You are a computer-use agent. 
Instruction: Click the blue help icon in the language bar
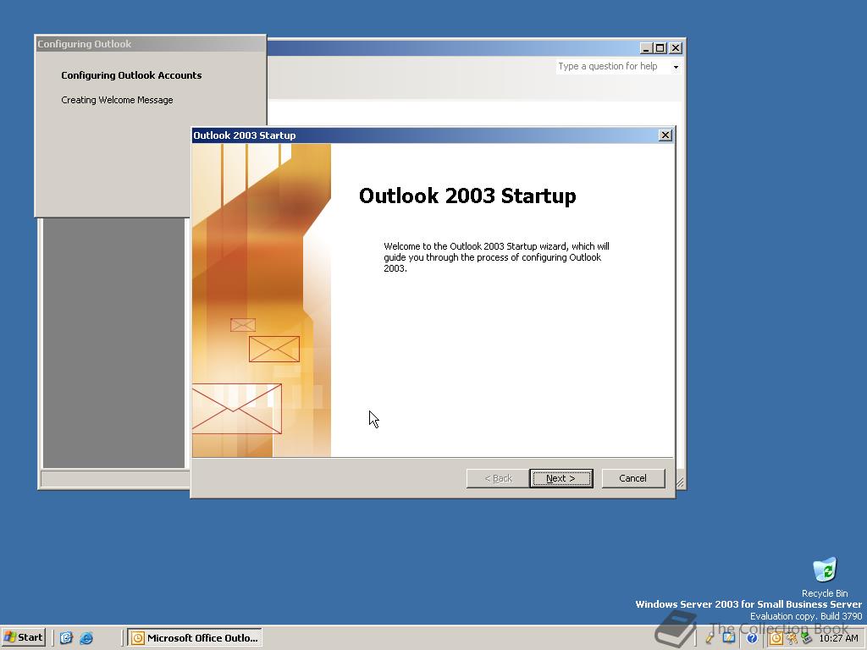click(x=752, y=638)
